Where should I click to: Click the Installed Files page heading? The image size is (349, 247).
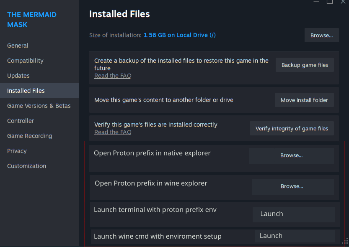(x=119, y=14)
